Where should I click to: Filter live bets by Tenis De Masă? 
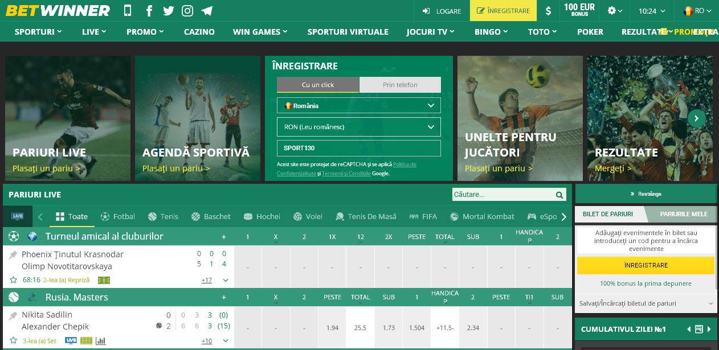click(366, 216)
